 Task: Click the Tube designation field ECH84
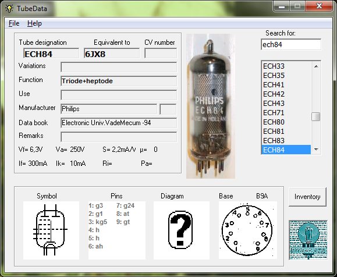(x=51, y=54)
